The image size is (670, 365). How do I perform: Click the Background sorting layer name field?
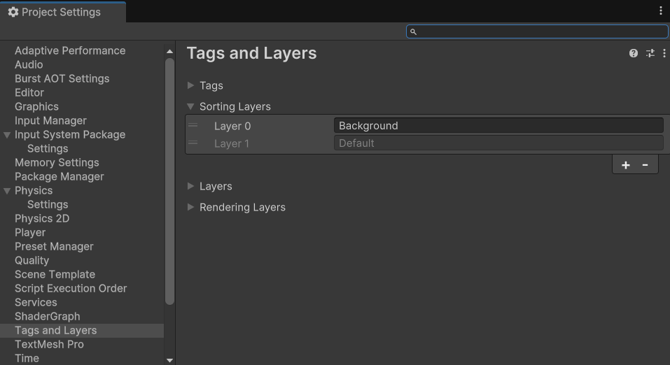tap(497, 126)
